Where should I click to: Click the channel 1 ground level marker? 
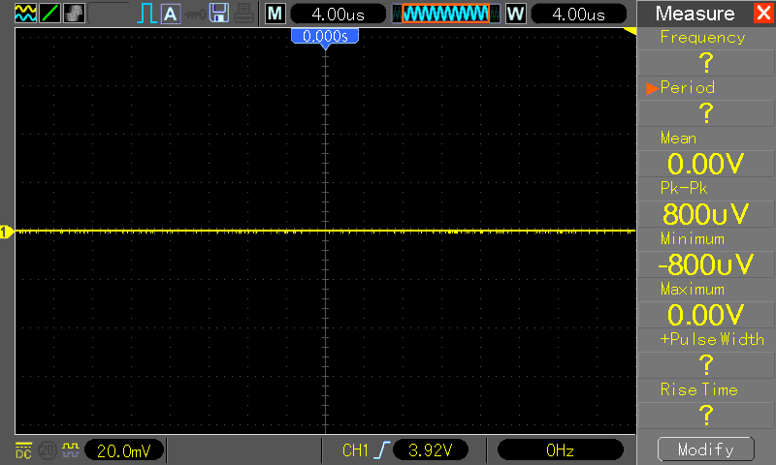click(x=7, y=232)
